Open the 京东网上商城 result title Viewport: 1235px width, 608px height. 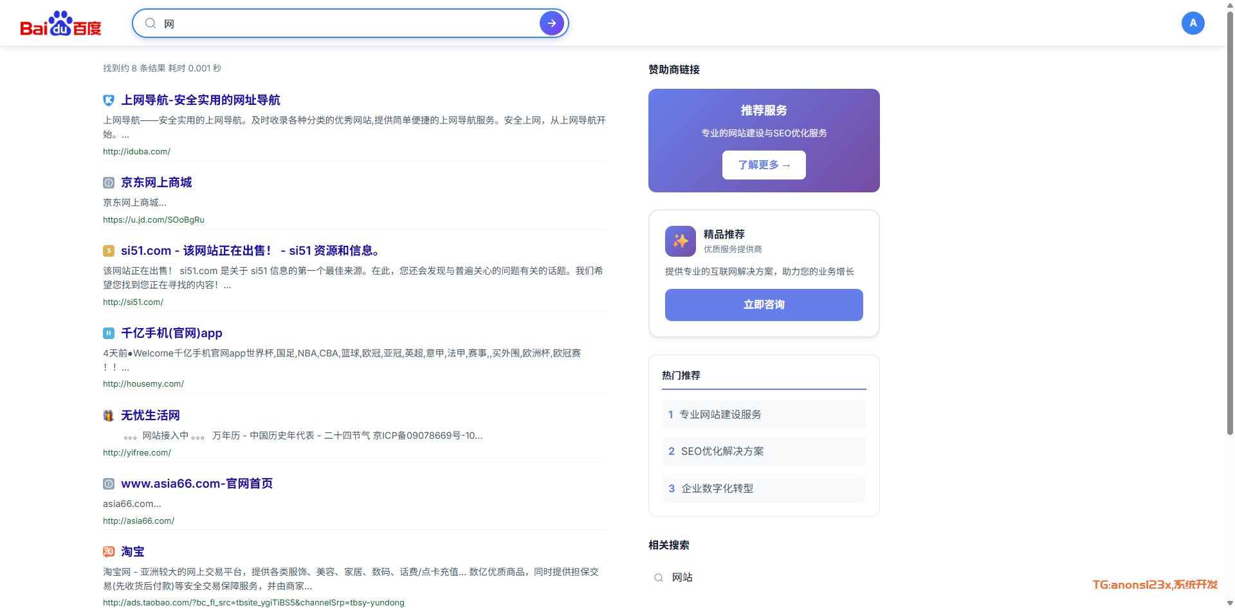[156, 183]
